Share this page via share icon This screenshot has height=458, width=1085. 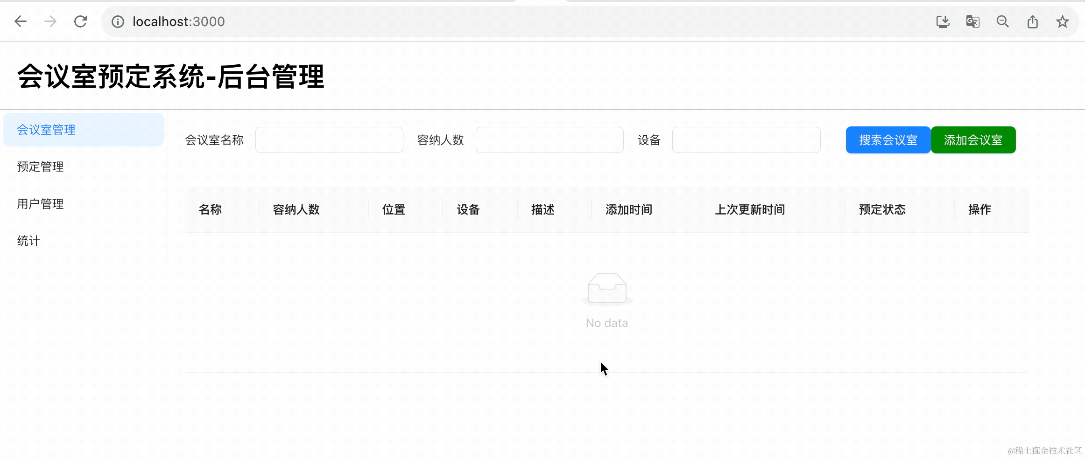coord(1032,21)
